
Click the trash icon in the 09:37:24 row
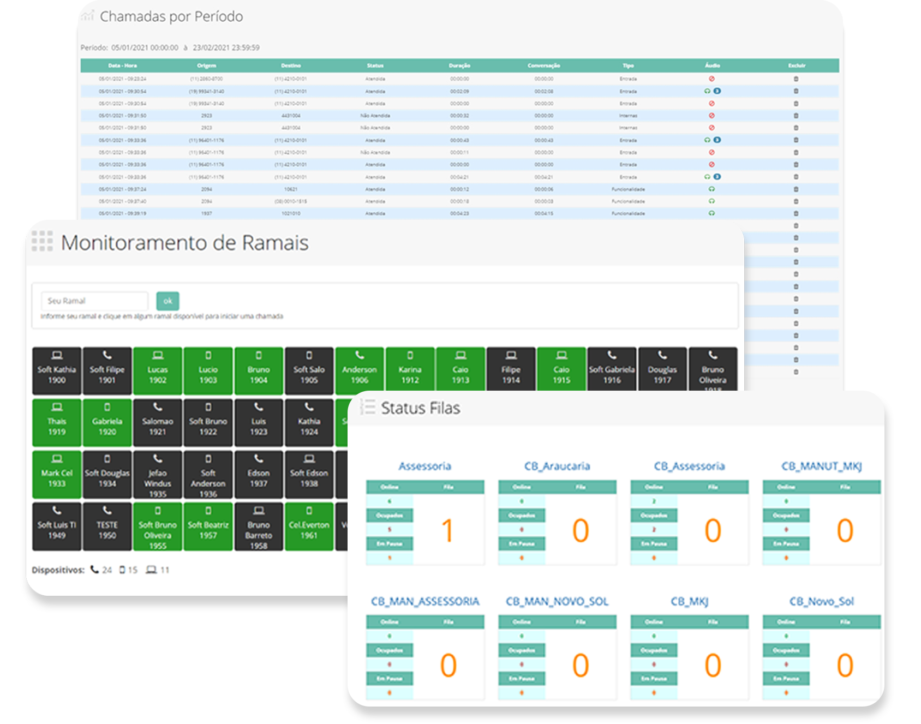pyautogui.click(x=796, y=189)
